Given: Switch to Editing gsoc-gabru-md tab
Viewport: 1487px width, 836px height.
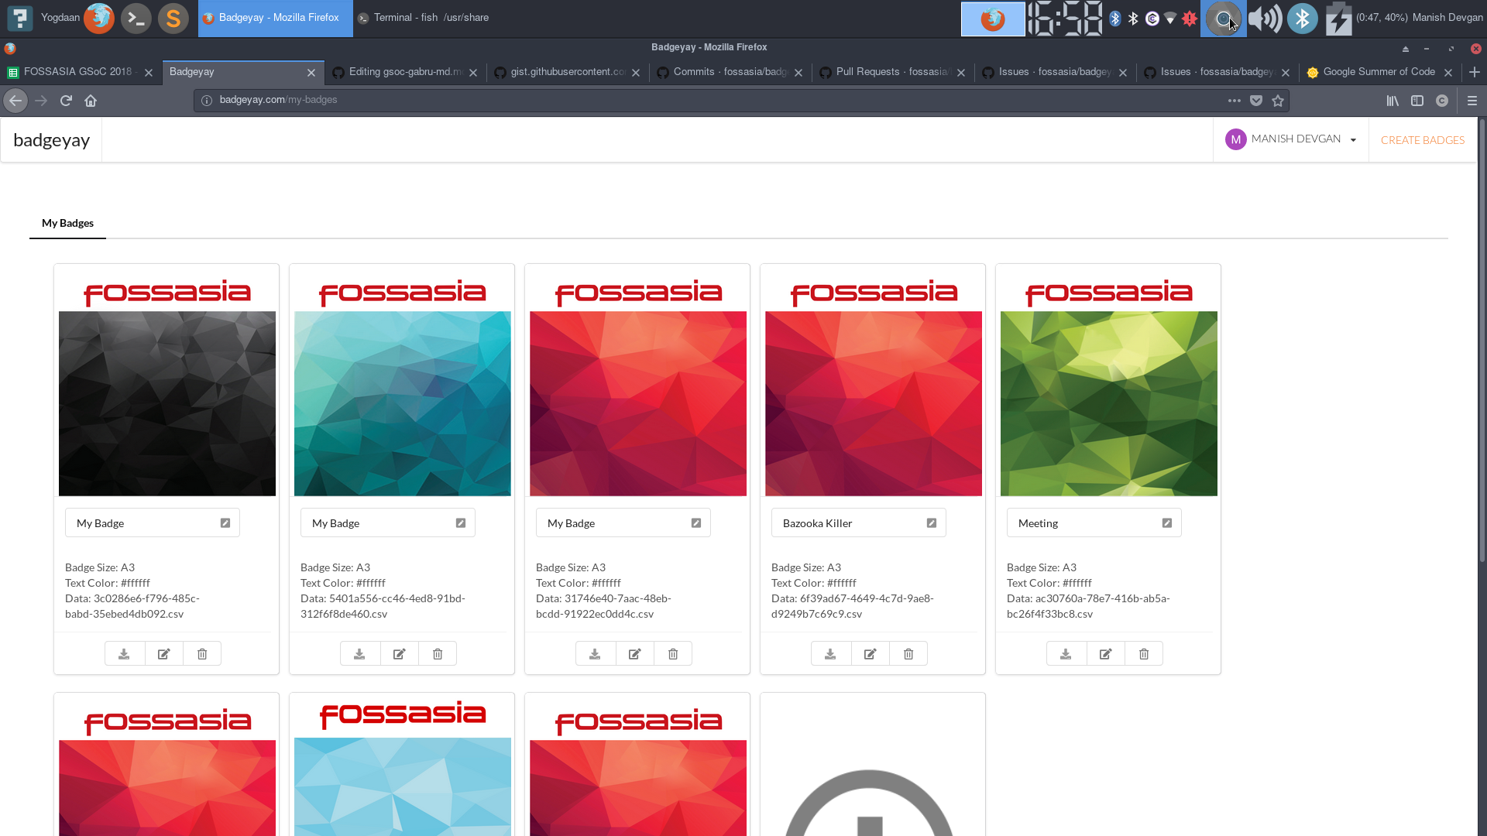Looking at the screenshot, I should point(406,72).
